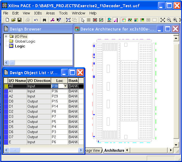Click Device Architecture vertical scroll down arrow

pos(176,145)
